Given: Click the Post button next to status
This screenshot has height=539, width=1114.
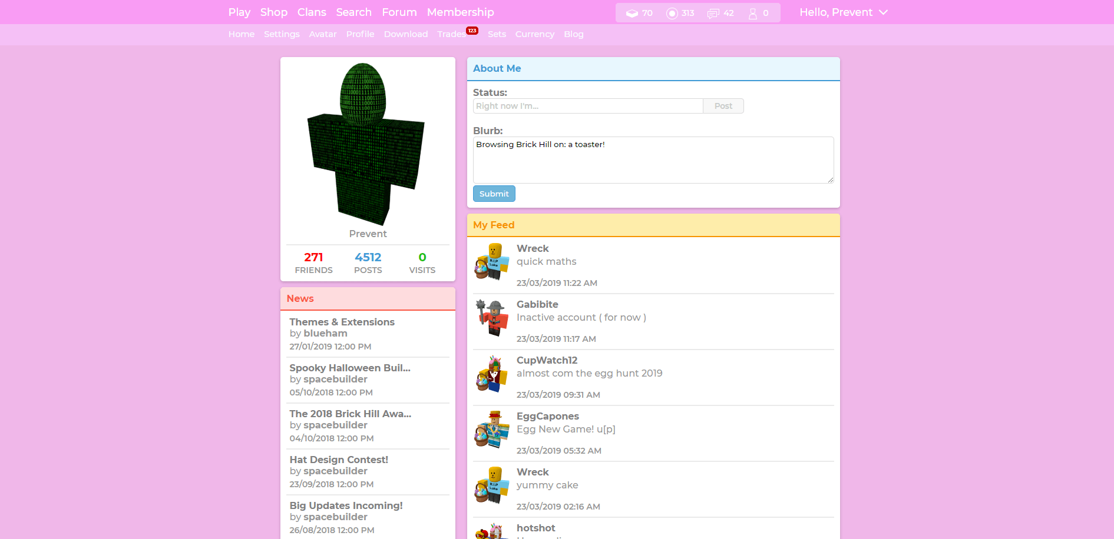Looking at the screenshot, I should (723, 105).
